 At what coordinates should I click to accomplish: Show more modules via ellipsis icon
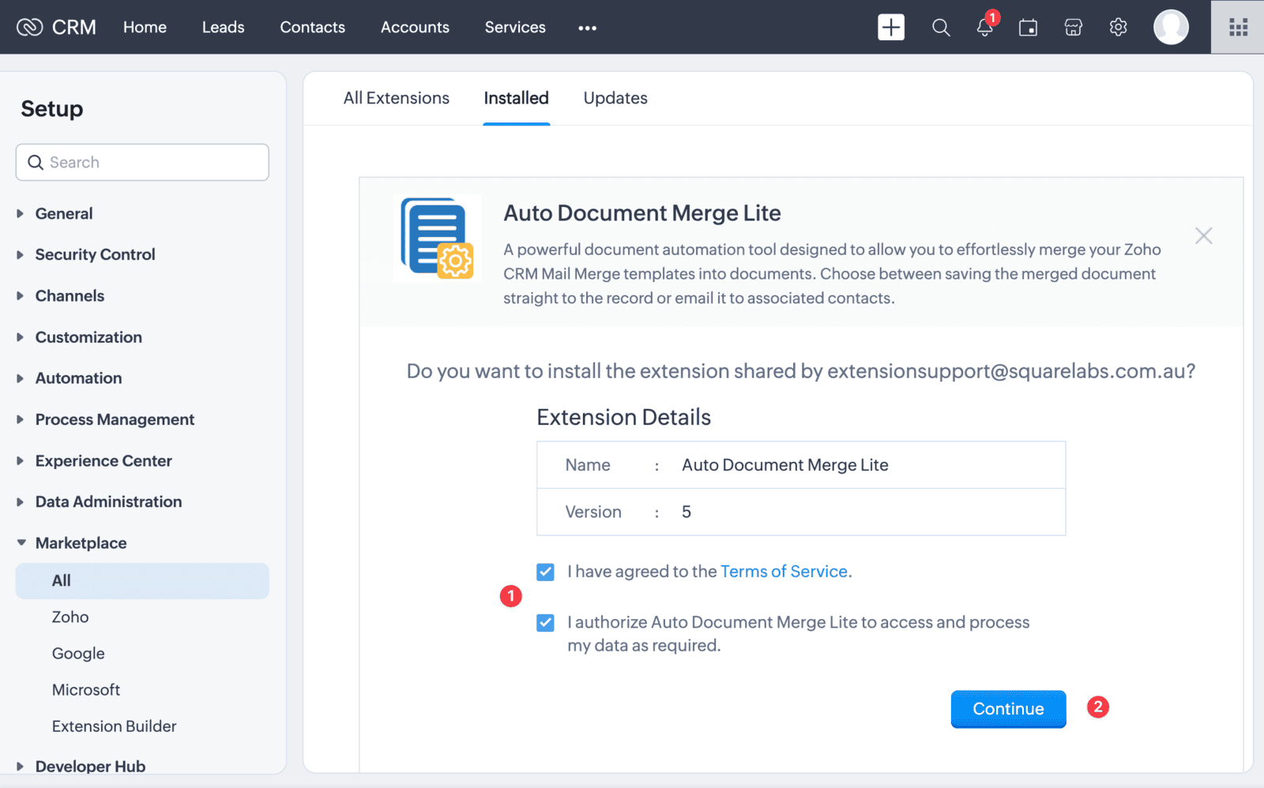click(587, 28)
